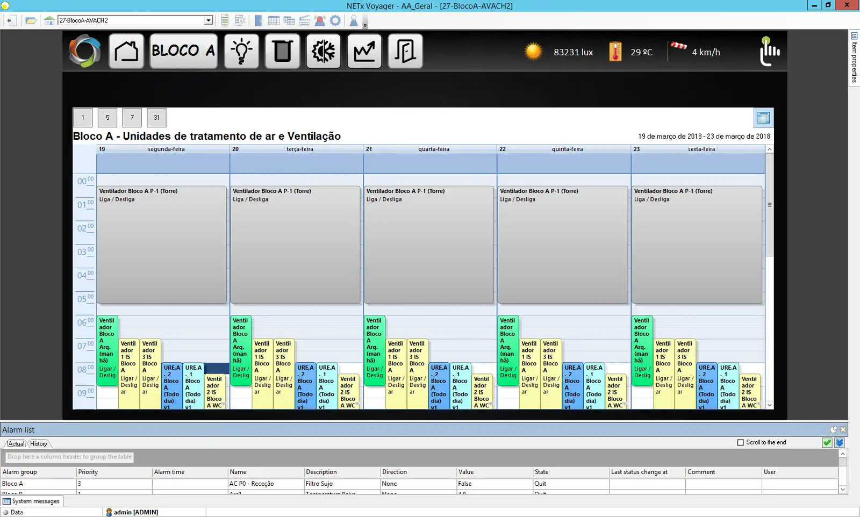Acknowledge alarm with the green checkmark button
The width and height of the screenshot is (860, 517).
click(x=827, y=442)
